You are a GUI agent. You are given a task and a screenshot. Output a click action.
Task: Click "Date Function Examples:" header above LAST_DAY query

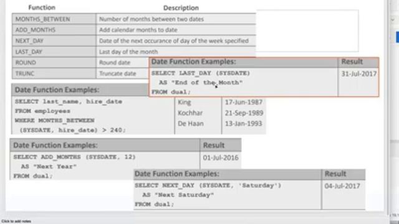[x=194, y=62]
